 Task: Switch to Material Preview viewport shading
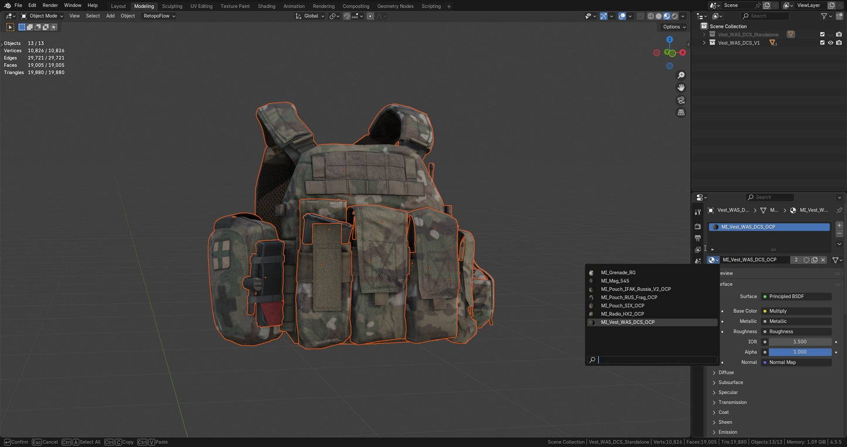666,16
